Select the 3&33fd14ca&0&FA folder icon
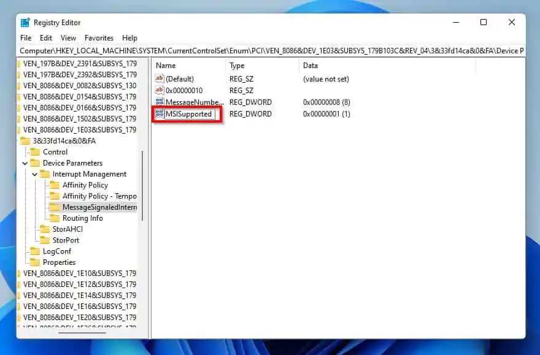The image size is (540, 355). pos(25,141)
